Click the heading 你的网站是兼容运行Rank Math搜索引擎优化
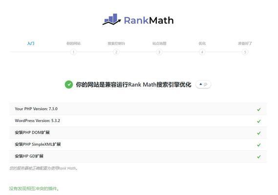This screenshot has width=278, height=195. click(134, 85)
